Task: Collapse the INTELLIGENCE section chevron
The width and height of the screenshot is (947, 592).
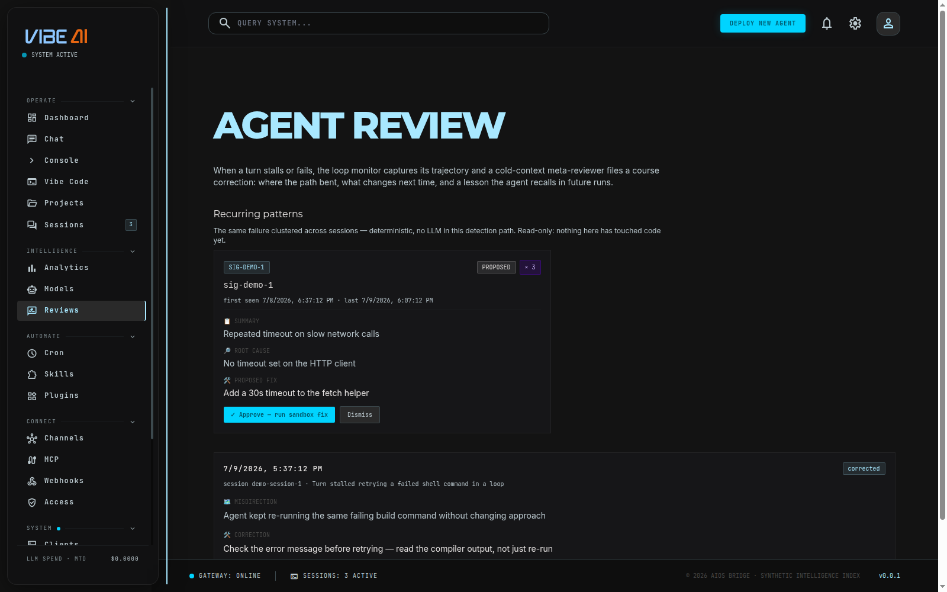Action: click(x=133, y=252)
